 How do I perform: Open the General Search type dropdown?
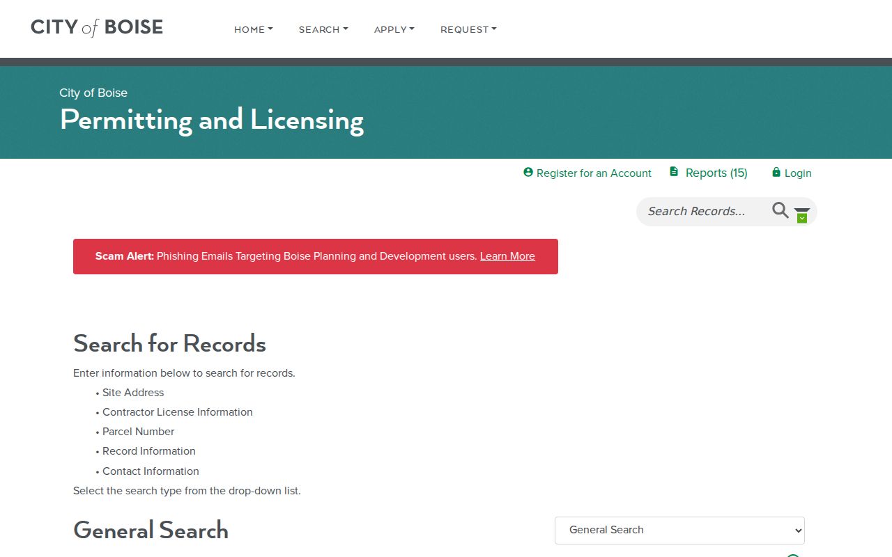tap(679, 530)
